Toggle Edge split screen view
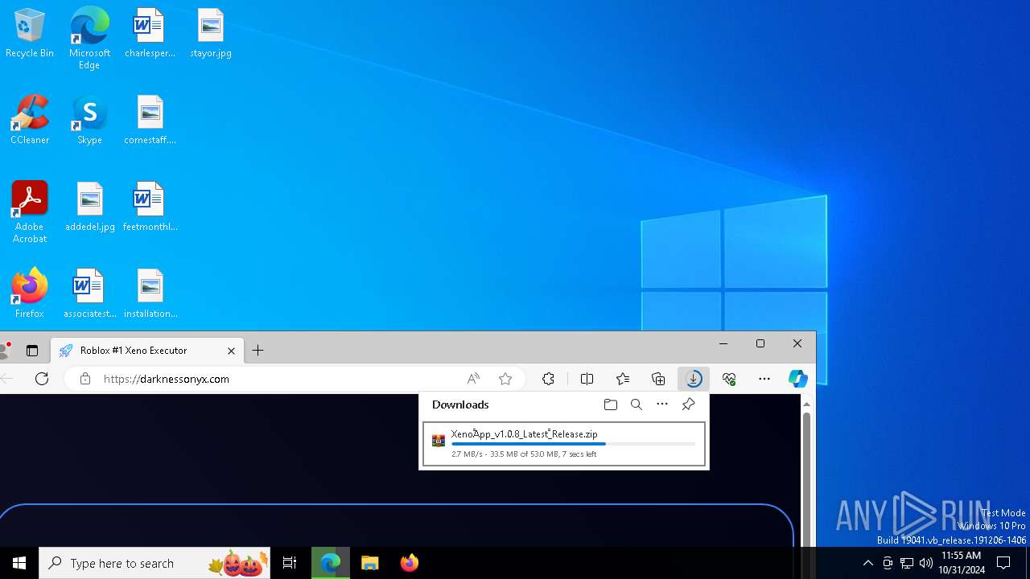 [587, 379]
